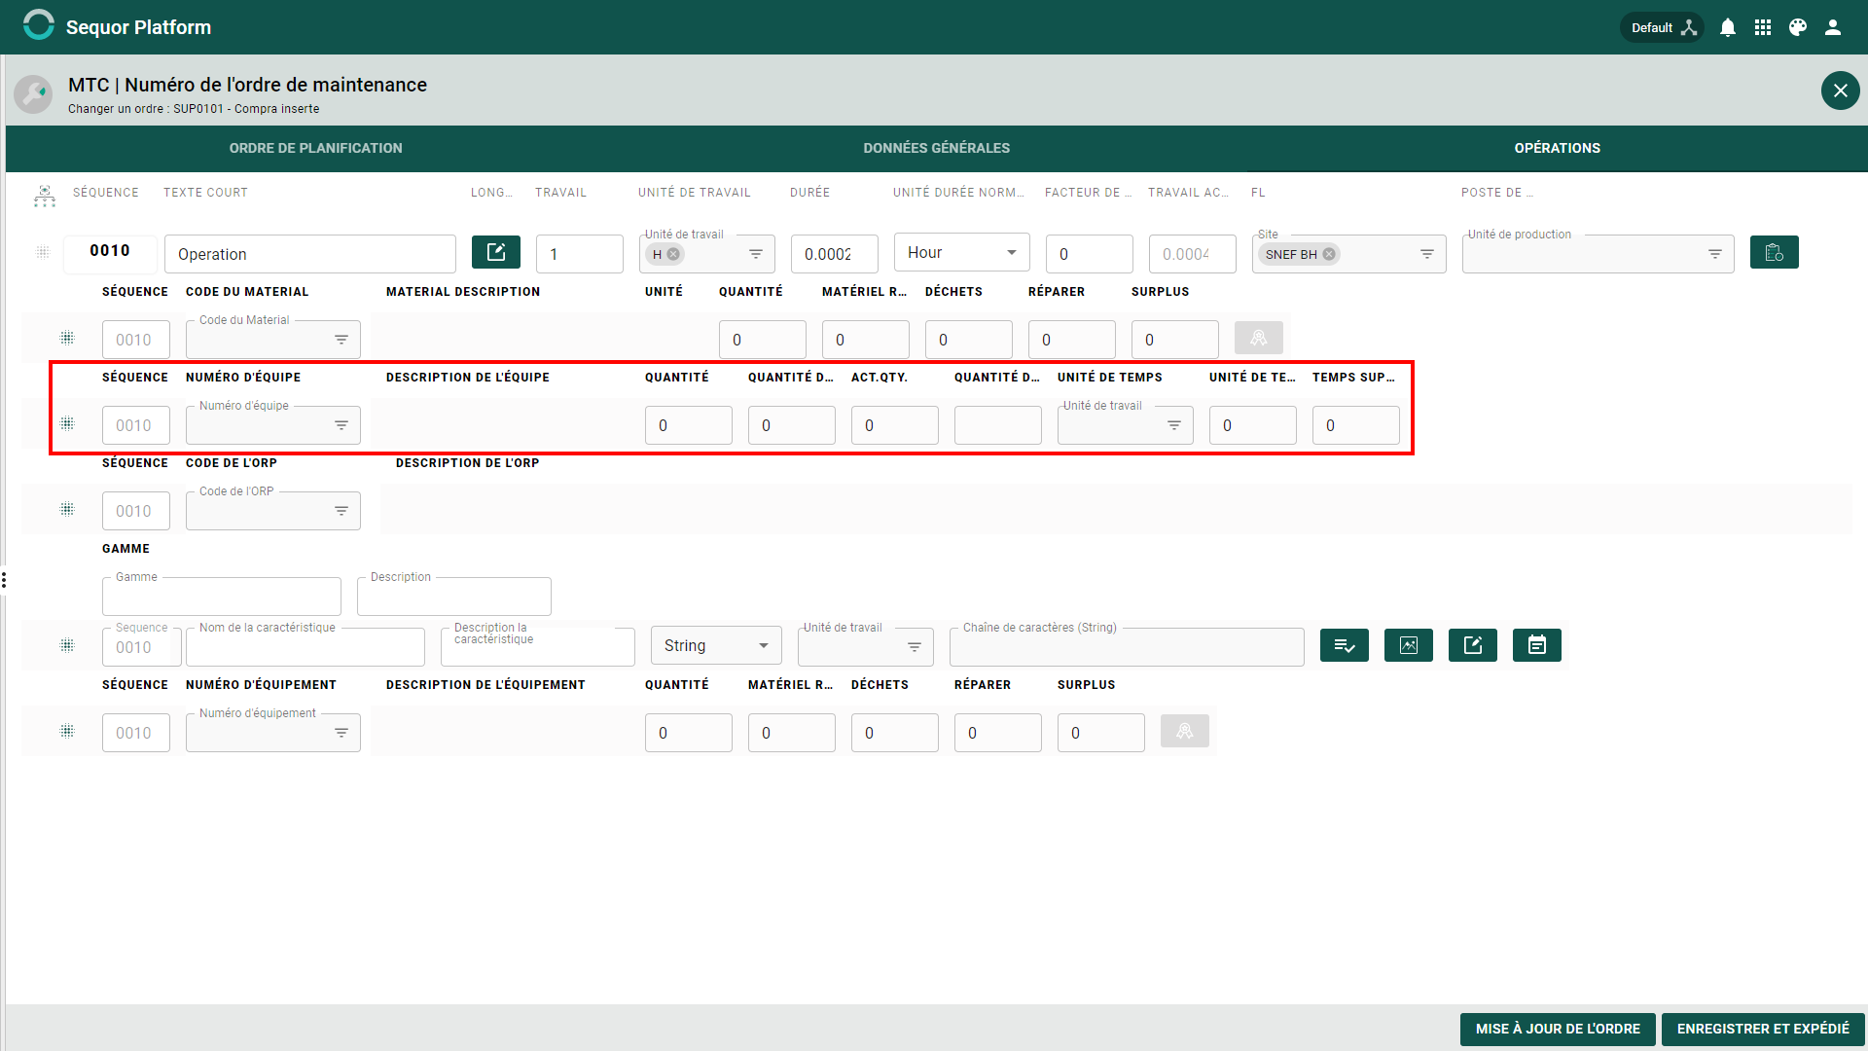Click the three-dot handle on left edge
1868x1051 pixels.
tap(4, 580)
